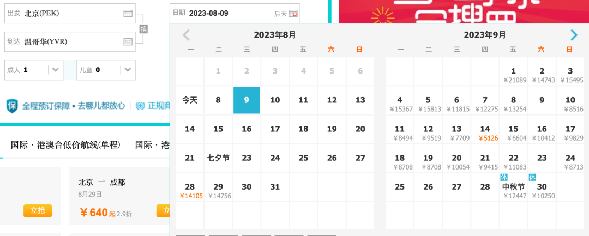The width and height of the screenshot is (589, 236).
Task: Select September 11 priced ¥8494
Action: pyautogui.click(x=400, y=129)
